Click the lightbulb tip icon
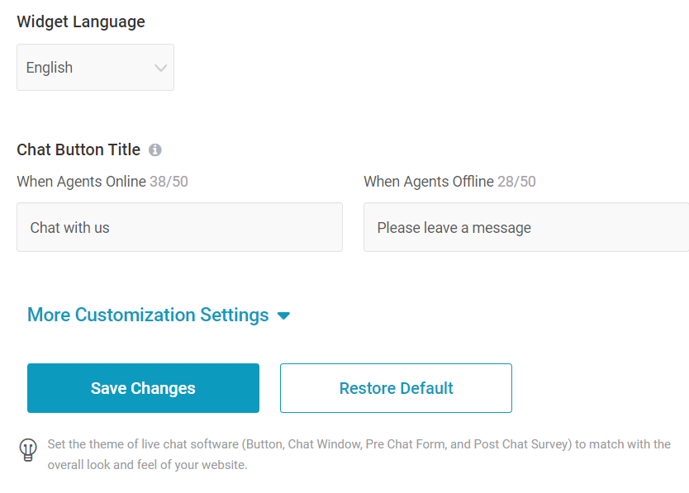 (28, 450)
